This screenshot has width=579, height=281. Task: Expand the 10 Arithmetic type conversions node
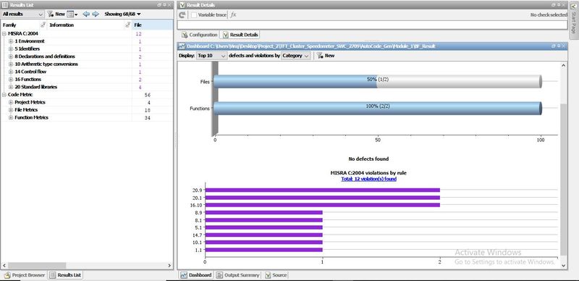click(x=11, y=64)
